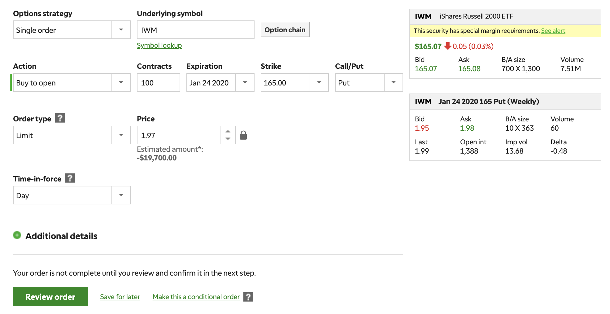This screenshot has width=610, height=314.
Task: Click the conditional order help question mark icon
Action: click(248, 297)
